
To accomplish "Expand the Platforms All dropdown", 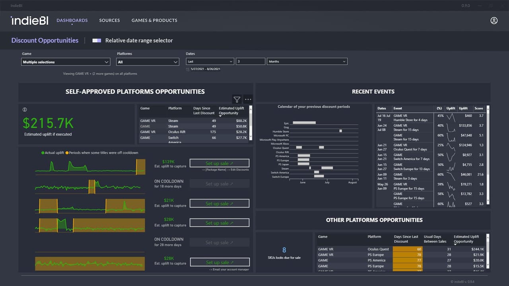I will point(148,62).
